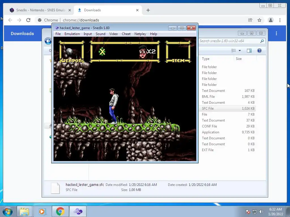The width and height of the screenshot is (290, 217).
Task: Open Windows Explorer from the taskbar
Action: click(24, 211)
